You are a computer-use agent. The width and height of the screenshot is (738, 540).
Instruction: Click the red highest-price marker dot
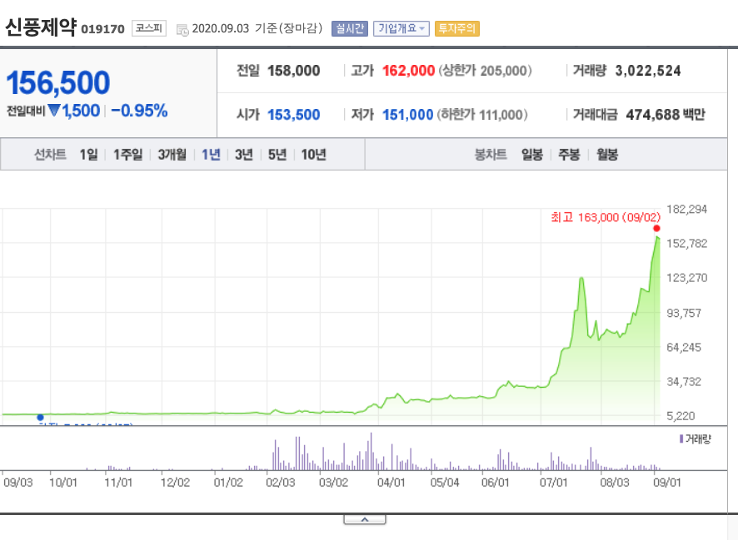click(x=656, y=229)
